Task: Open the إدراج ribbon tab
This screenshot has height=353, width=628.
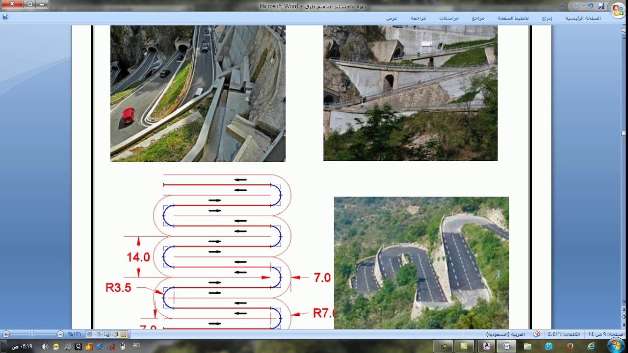Action: pyautogui.click(x=547, y=18)
